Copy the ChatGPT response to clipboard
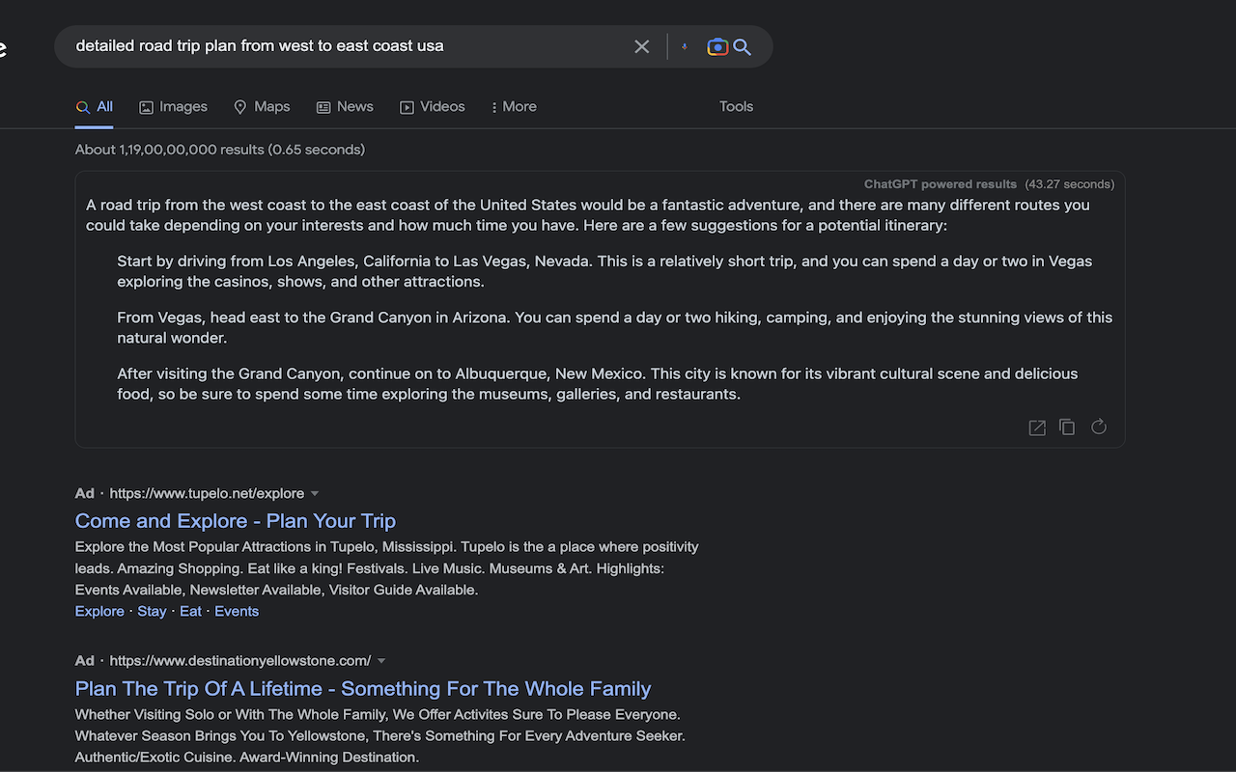Viewport: 1236px width, 772px height. (1067, 427)
